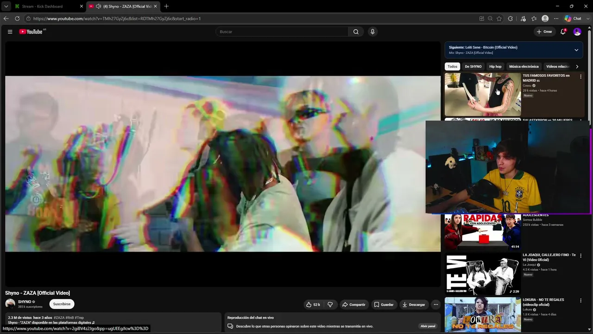Open a new browser tab
593x334 pixels.
tap(166, 6)
